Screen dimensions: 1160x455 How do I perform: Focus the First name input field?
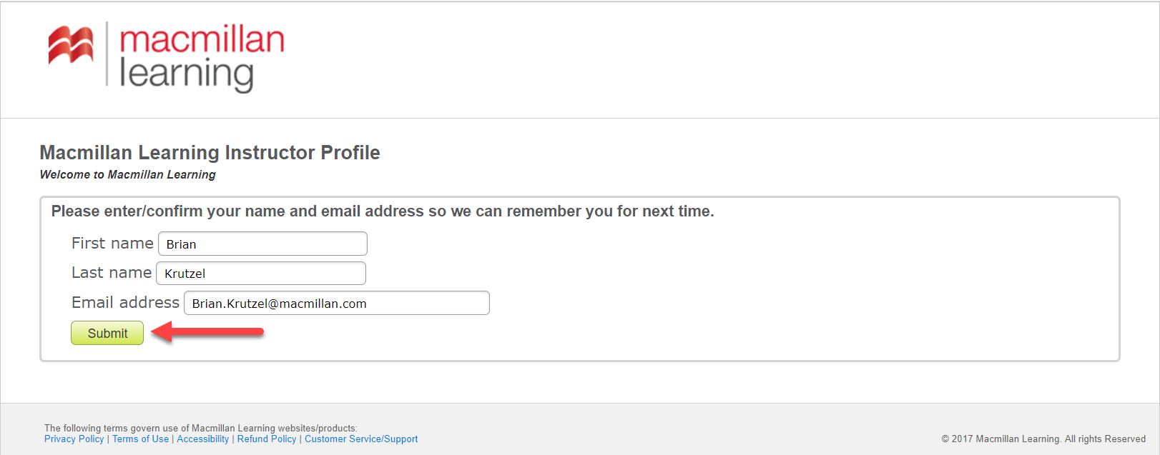tap(262, 244)
